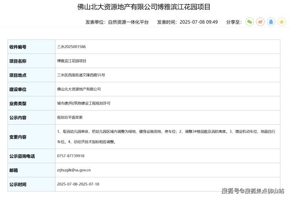Click row label 邮箱
Screen dimensions: 291x197
point(13,170)
